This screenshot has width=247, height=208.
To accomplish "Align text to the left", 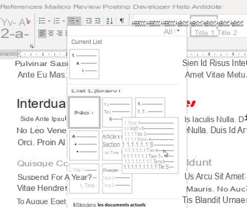I will coord(42,34).
